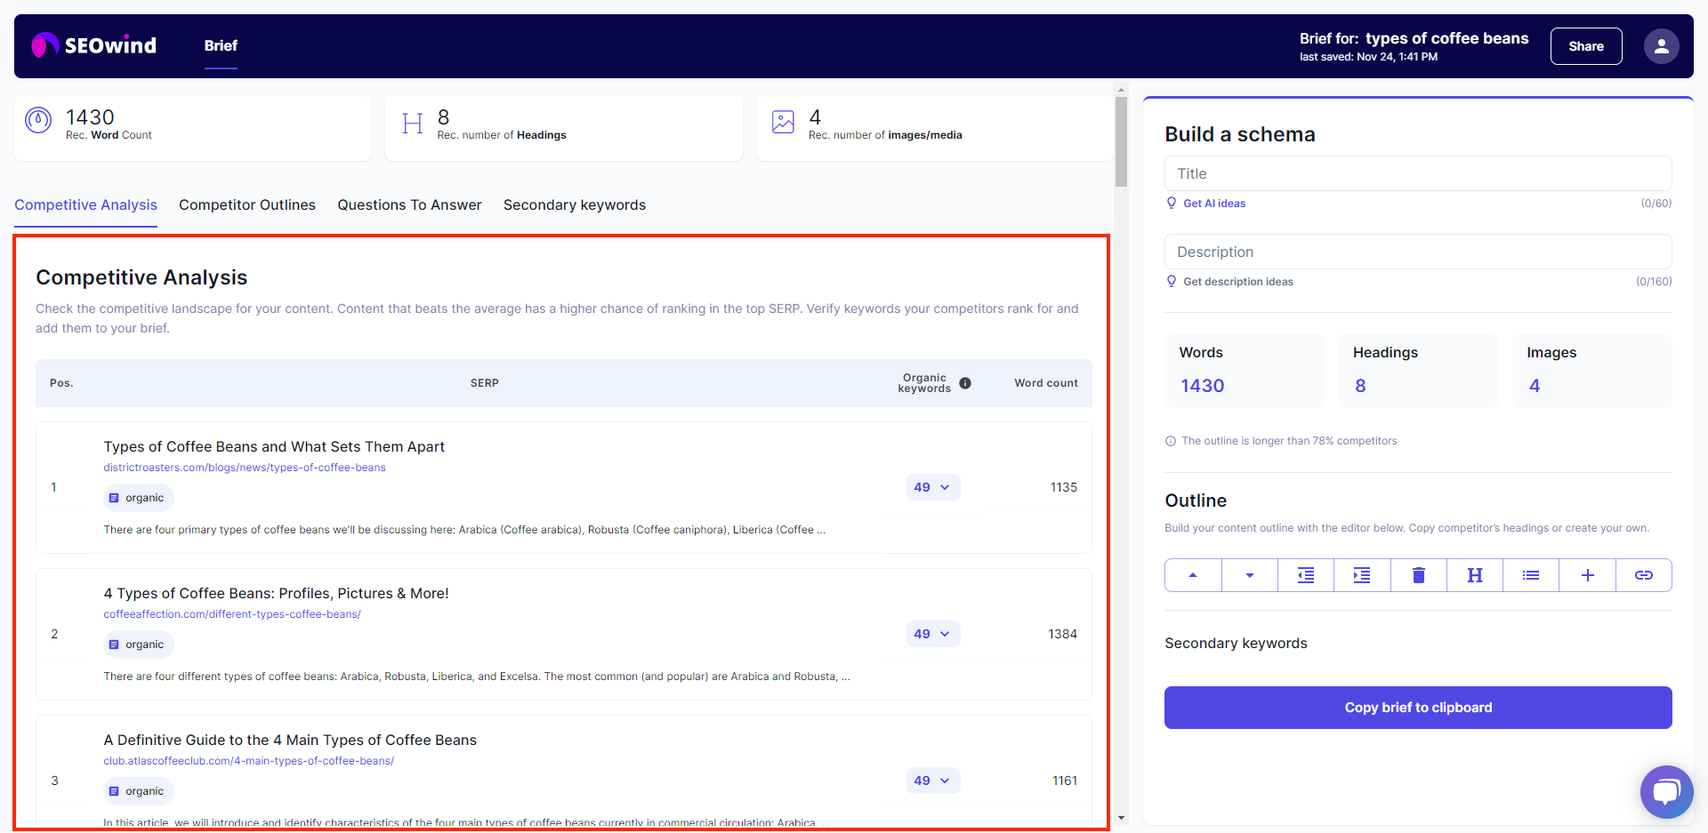
Task: Click 'last saved: Nov 24, 1:41 PM' text
Action: (1368, 57)
